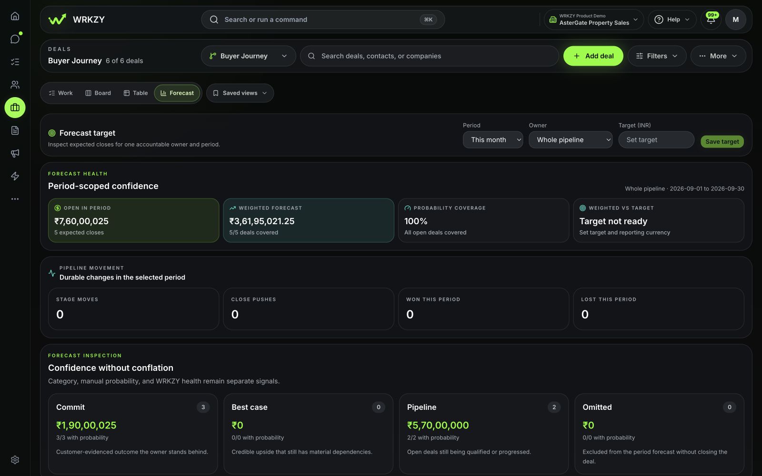762x476 pixels.
Task: Open the Omitted forecast category card
Action: (x=659, y=434)
